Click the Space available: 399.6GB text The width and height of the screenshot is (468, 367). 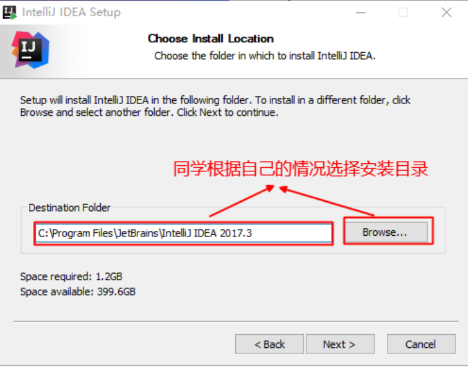tap(77, 291)
